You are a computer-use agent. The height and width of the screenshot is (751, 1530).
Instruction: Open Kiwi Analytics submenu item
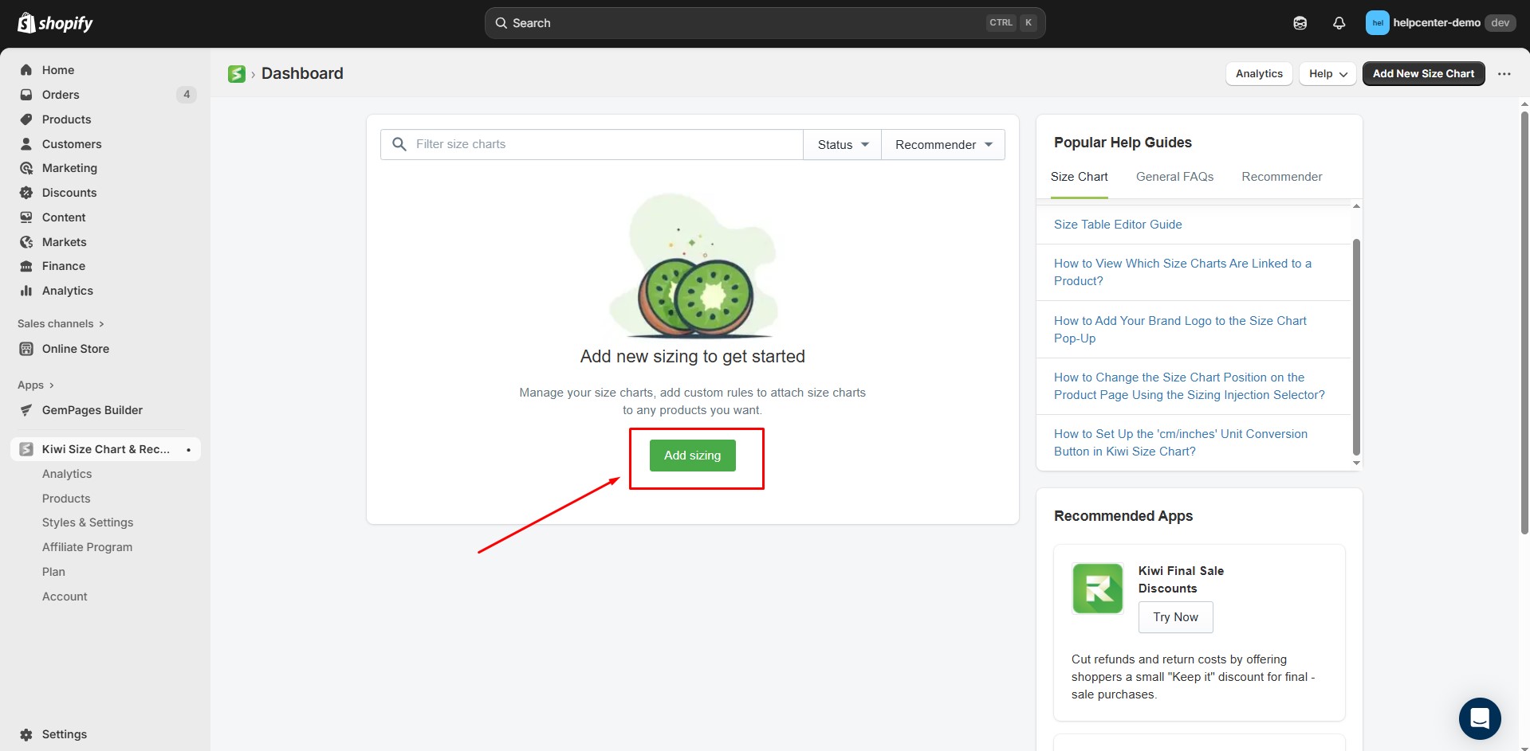tap(67, 474)
